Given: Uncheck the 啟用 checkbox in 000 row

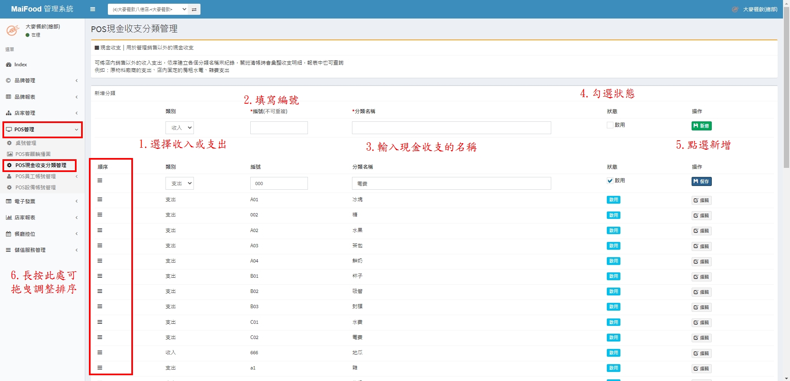Looking at the screenshot, I should tap(610, 181).
